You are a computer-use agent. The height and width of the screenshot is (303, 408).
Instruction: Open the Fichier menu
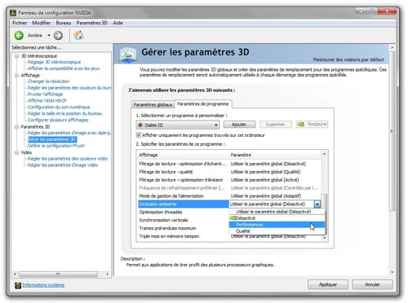coord(20,23)
